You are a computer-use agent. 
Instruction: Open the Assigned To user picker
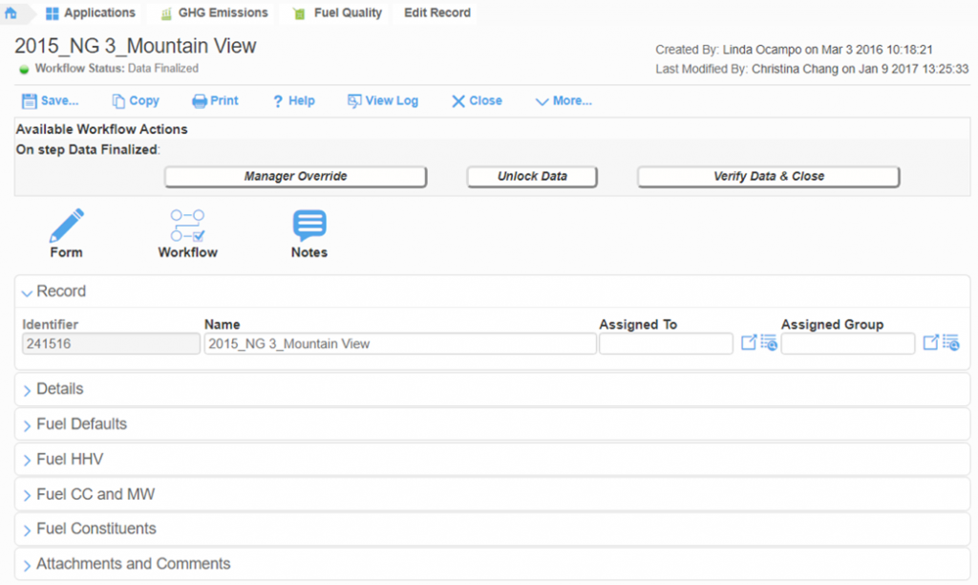pos(751,341)
